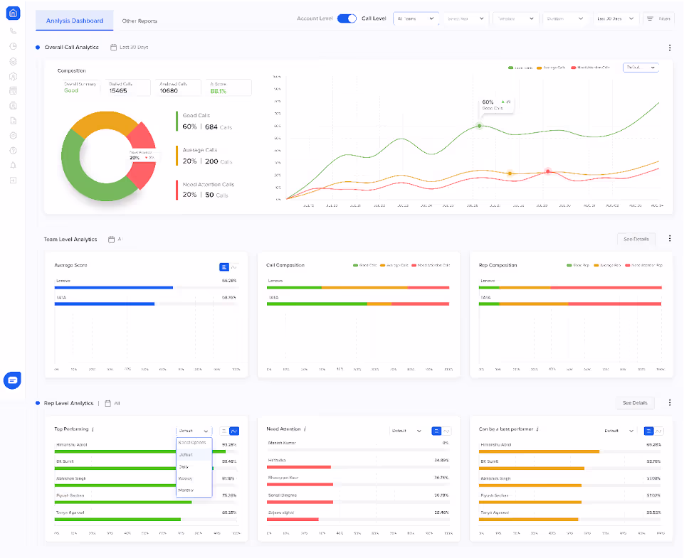Open the help question mark icon
Image resolution: width=684 pixels, height=558 pixels.
(x=13, y=151)
